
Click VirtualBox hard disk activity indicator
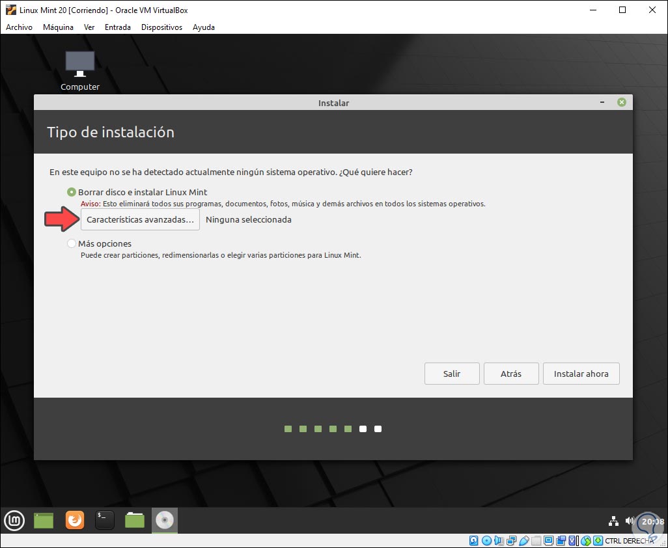[x=474, y=541]
